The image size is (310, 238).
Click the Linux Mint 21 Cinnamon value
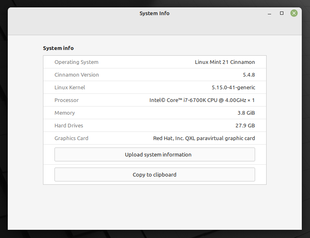[225, 62]
